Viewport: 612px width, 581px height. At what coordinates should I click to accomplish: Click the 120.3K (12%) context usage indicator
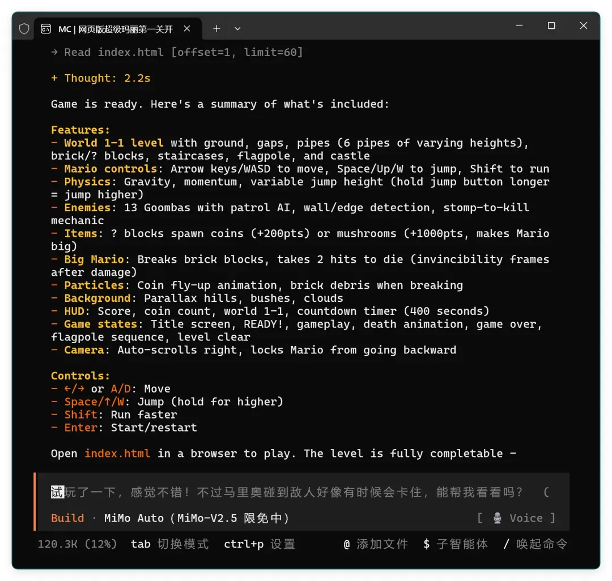(77, 544)
